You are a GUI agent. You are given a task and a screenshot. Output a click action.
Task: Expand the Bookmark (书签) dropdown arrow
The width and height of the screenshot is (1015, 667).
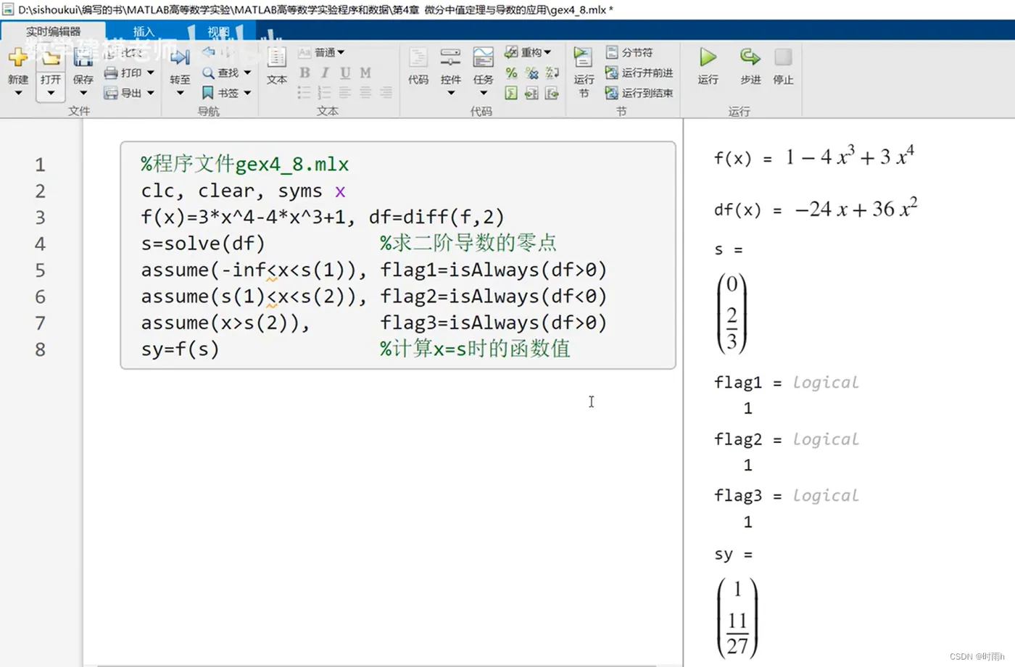[x=247, y=93]
